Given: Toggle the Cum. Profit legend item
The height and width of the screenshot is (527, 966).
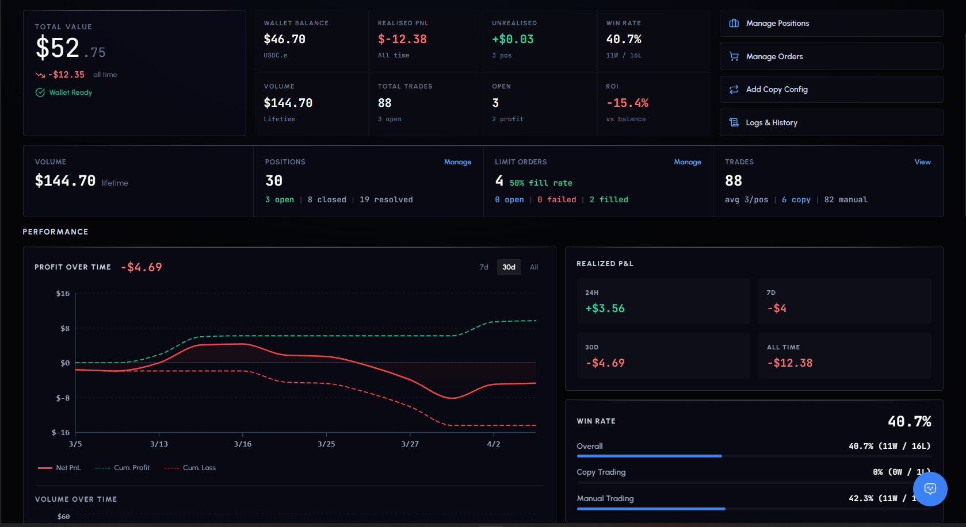Looking at the screenshot, I should (x=123, y=467).
